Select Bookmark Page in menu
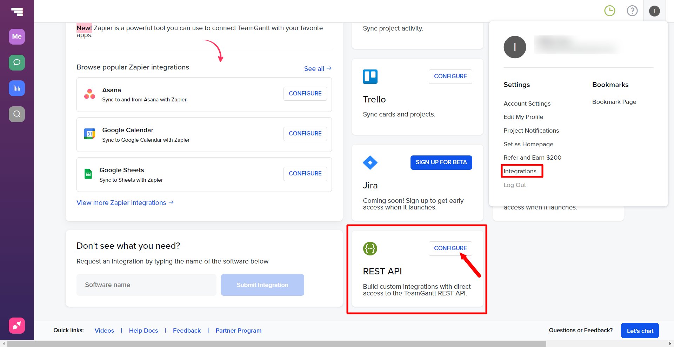Screen dimensions: 674x347 point(614,102)
